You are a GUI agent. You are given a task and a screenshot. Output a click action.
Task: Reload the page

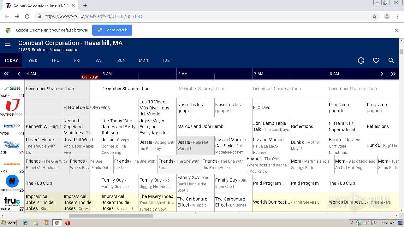pyautogui.click(x=27, y=16)
